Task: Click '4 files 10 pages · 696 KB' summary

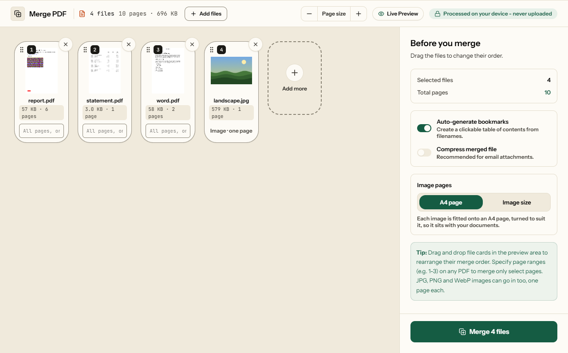Action: [134, 14]
